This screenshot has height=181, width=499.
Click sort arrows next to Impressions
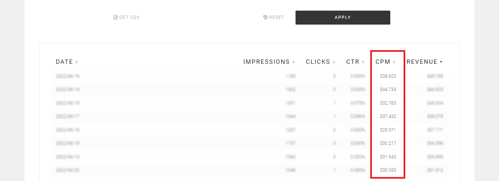(x=294, y=62)
